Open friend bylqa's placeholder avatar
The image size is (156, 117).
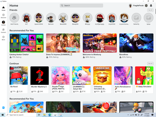pos(149,18)
